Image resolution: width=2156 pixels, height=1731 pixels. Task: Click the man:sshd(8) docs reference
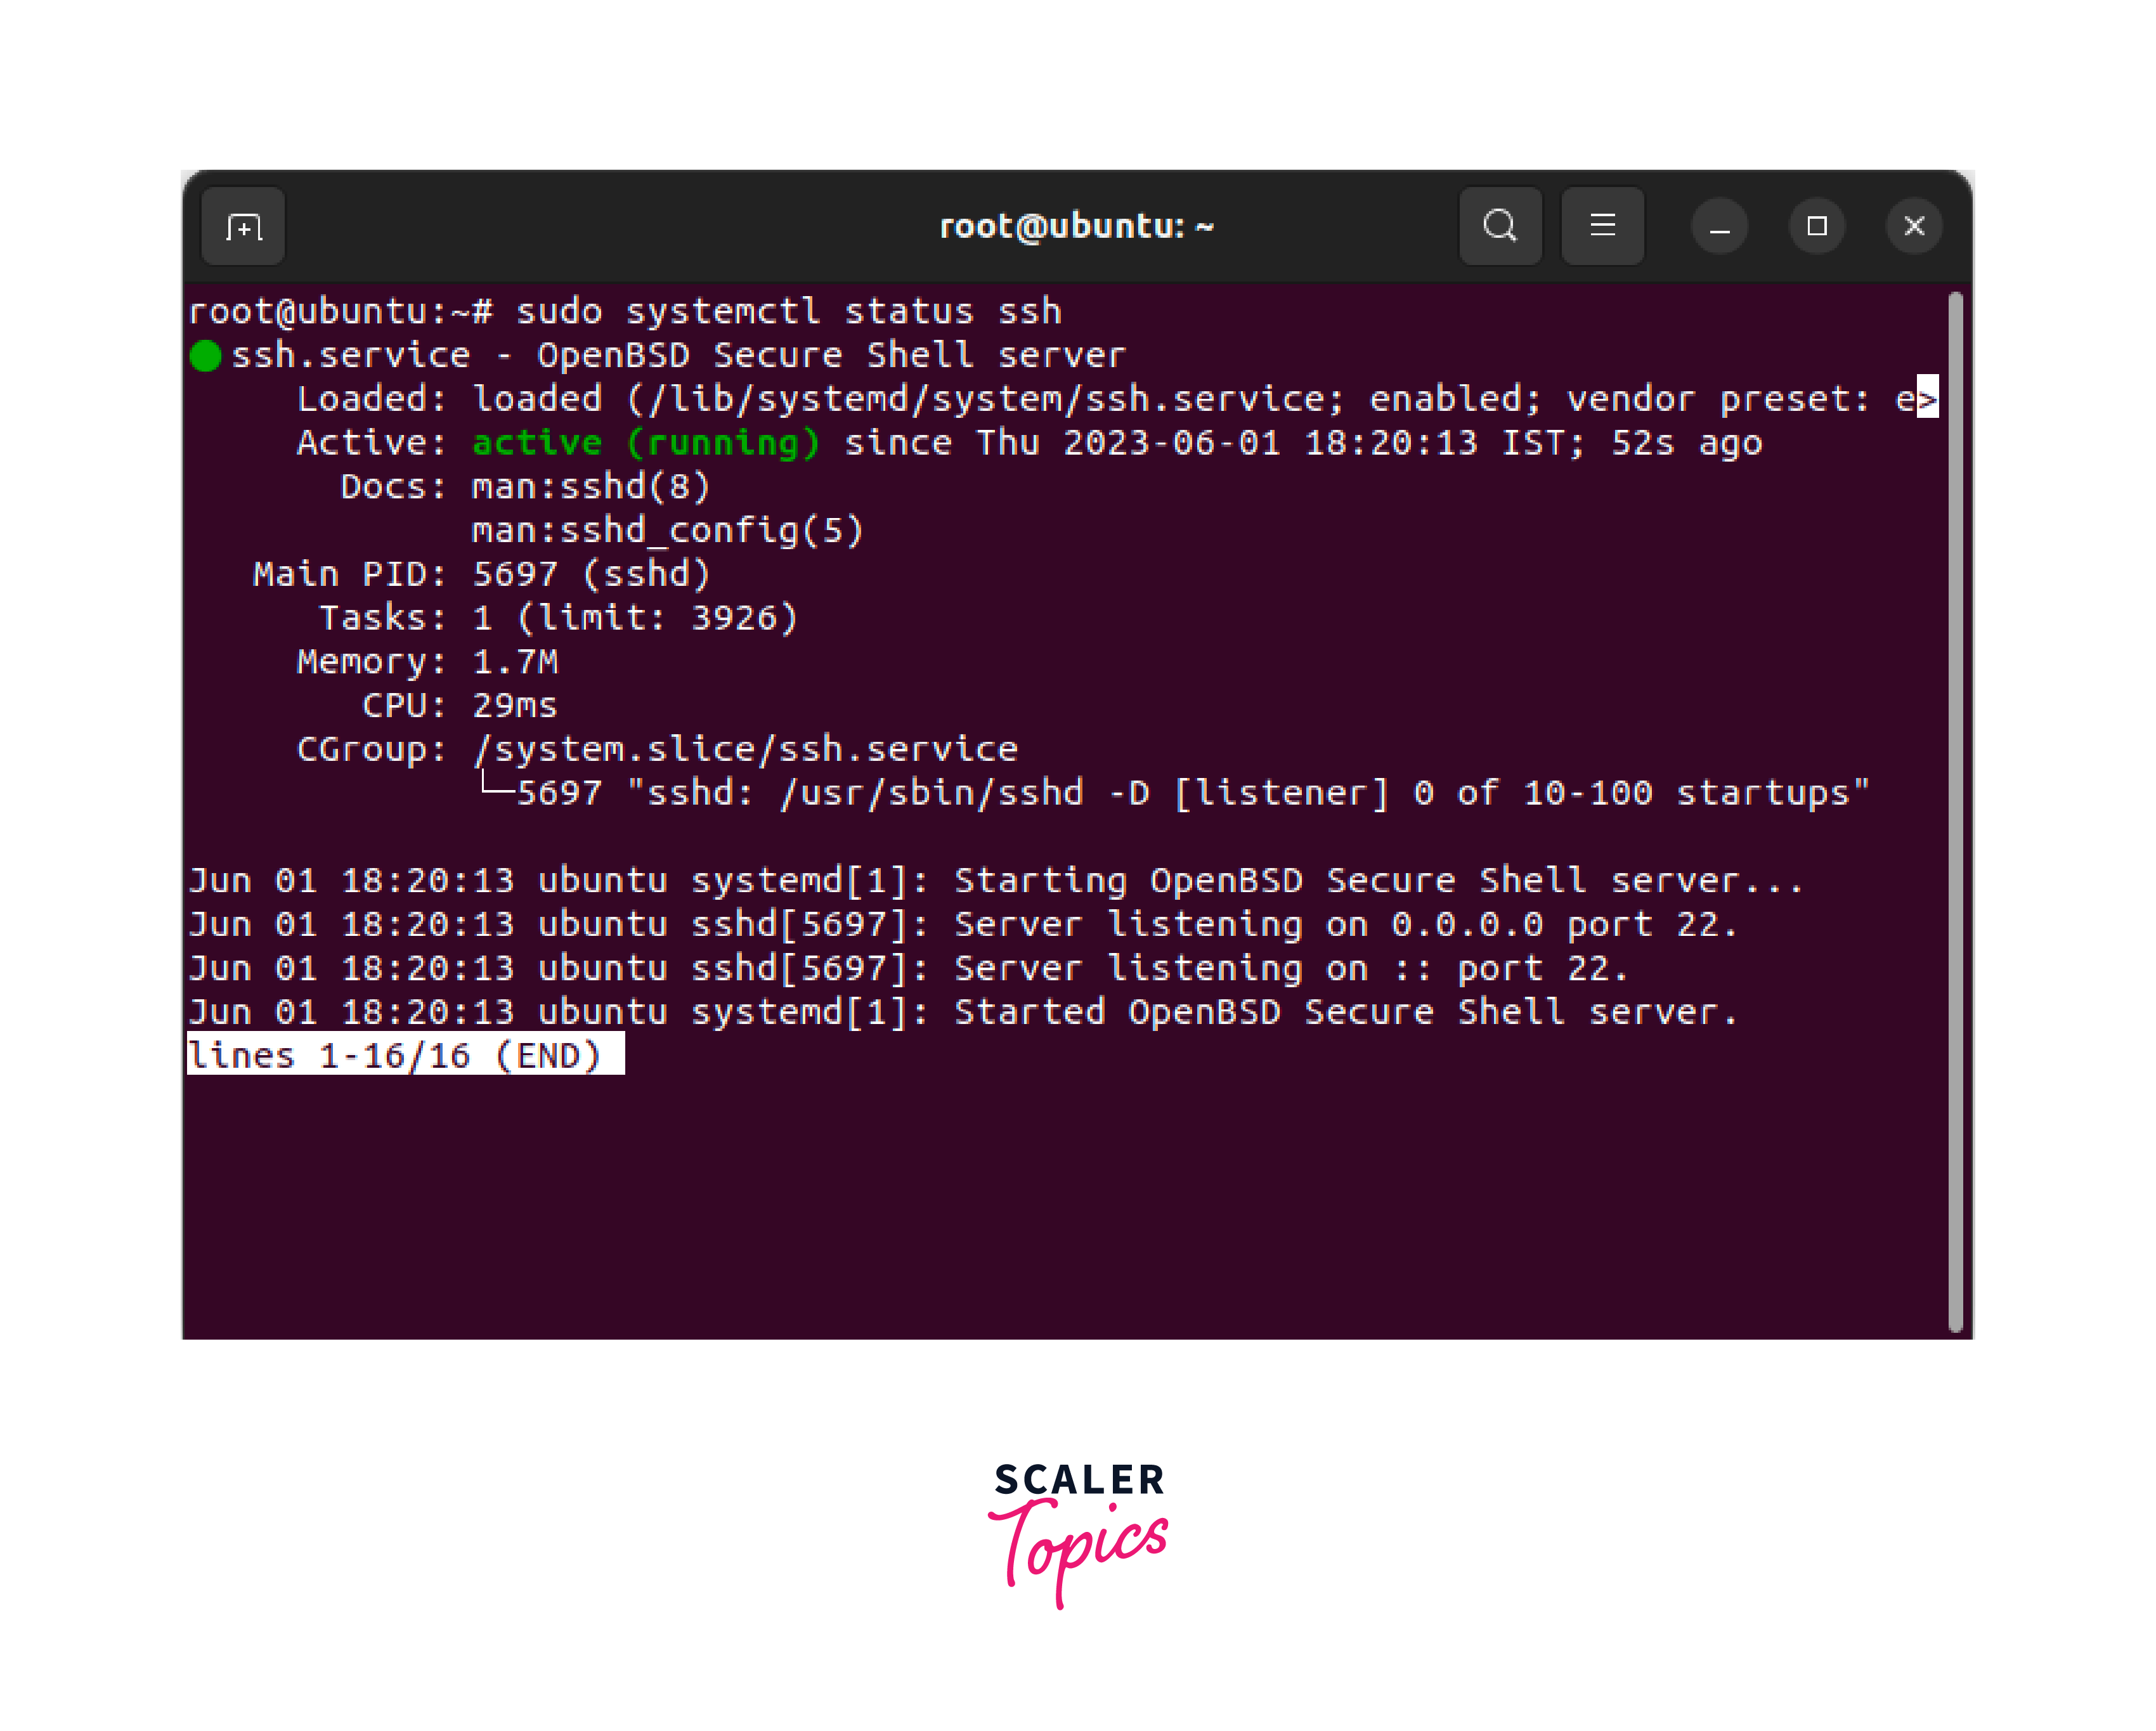point(591,486)
